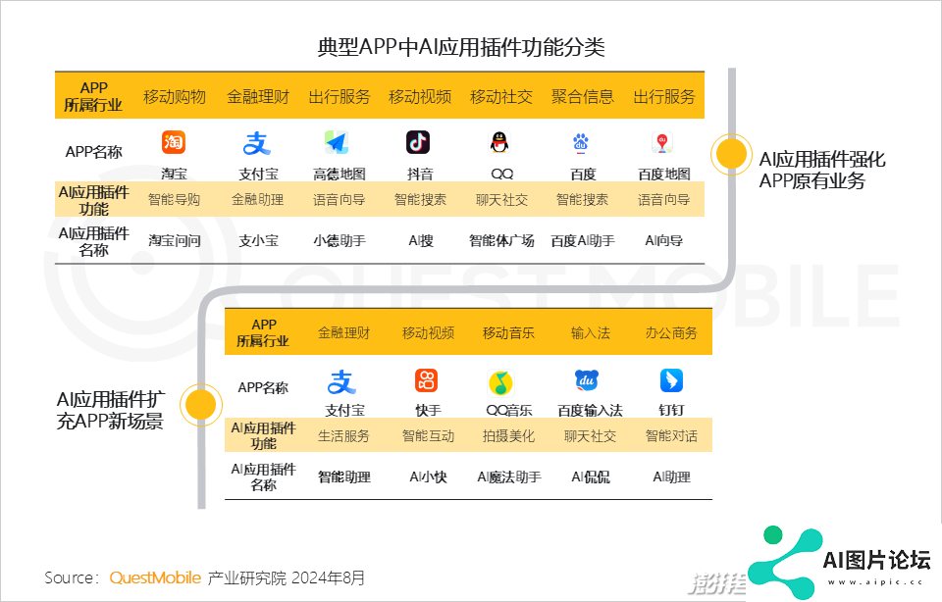Click the 百度地图 map pin icon
The width and height of the screenshot is (942, 602).
pos(662,142)
